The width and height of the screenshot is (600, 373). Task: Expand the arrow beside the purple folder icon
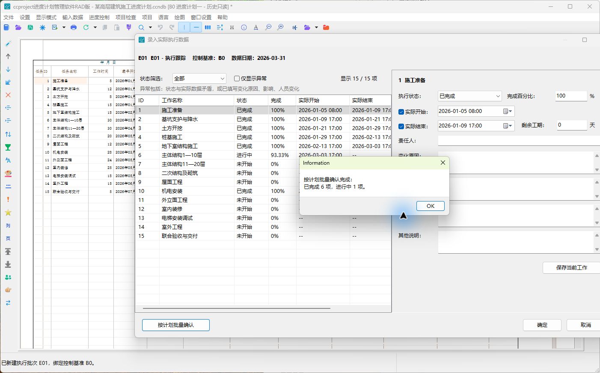[316, 27]
